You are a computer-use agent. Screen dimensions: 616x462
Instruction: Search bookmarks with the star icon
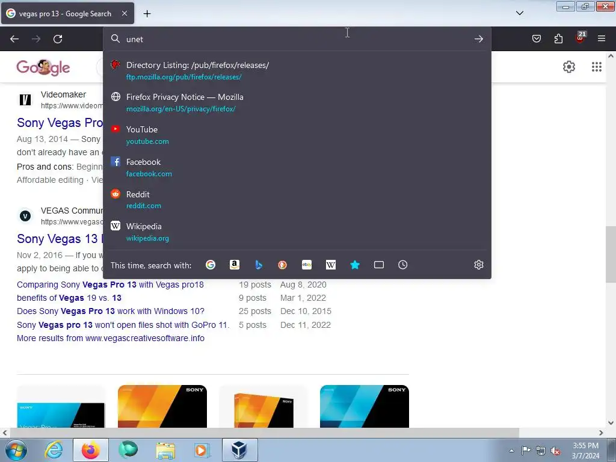(355, 265)
